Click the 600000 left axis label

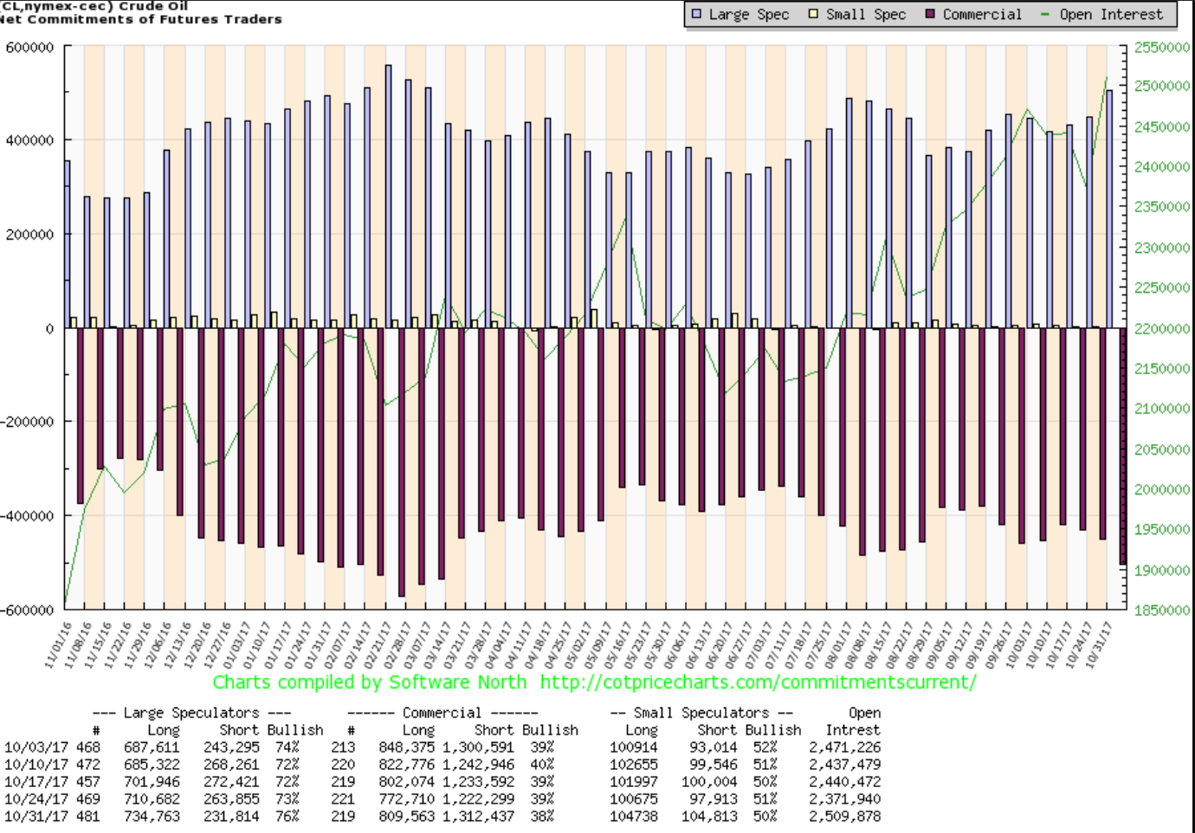pos(29,48)
